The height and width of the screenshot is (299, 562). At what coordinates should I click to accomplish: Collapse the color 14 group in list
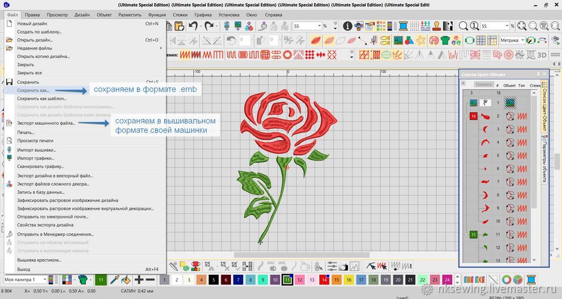(466, 116)
